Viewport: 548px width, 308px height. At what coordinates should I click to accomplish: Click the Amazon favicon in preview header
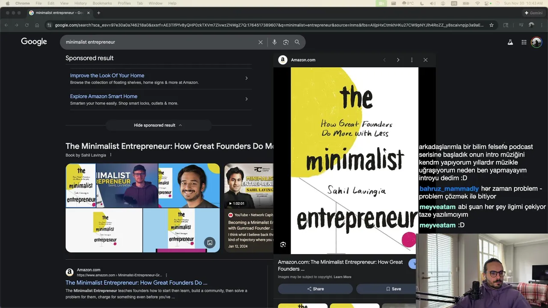point(283,60)
